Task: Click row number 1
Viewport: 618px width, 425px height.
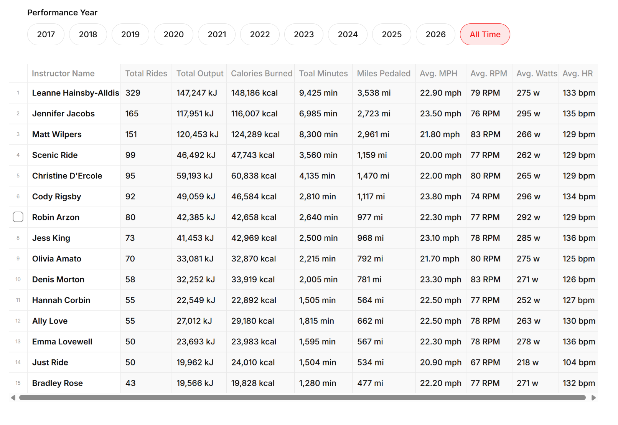Action: point(18,93)
